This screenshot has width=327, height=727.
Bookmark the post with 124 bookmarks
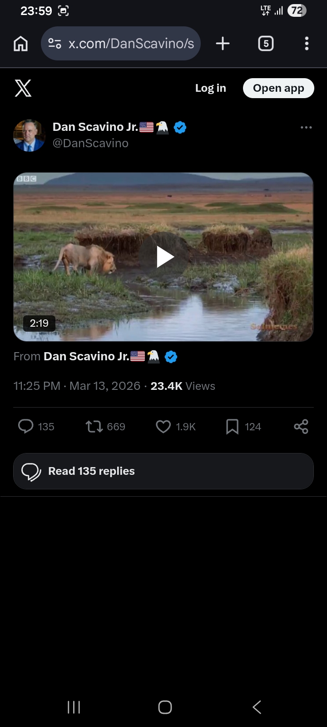point(232,427)
